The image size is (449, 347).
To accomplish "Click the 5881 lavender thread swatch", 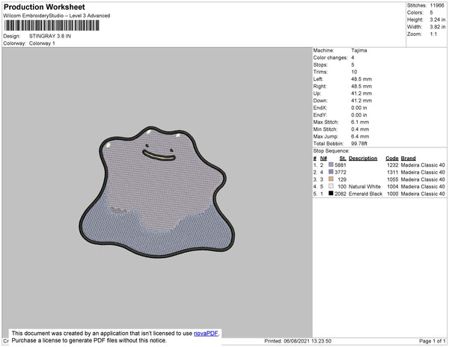I will 331,165.
